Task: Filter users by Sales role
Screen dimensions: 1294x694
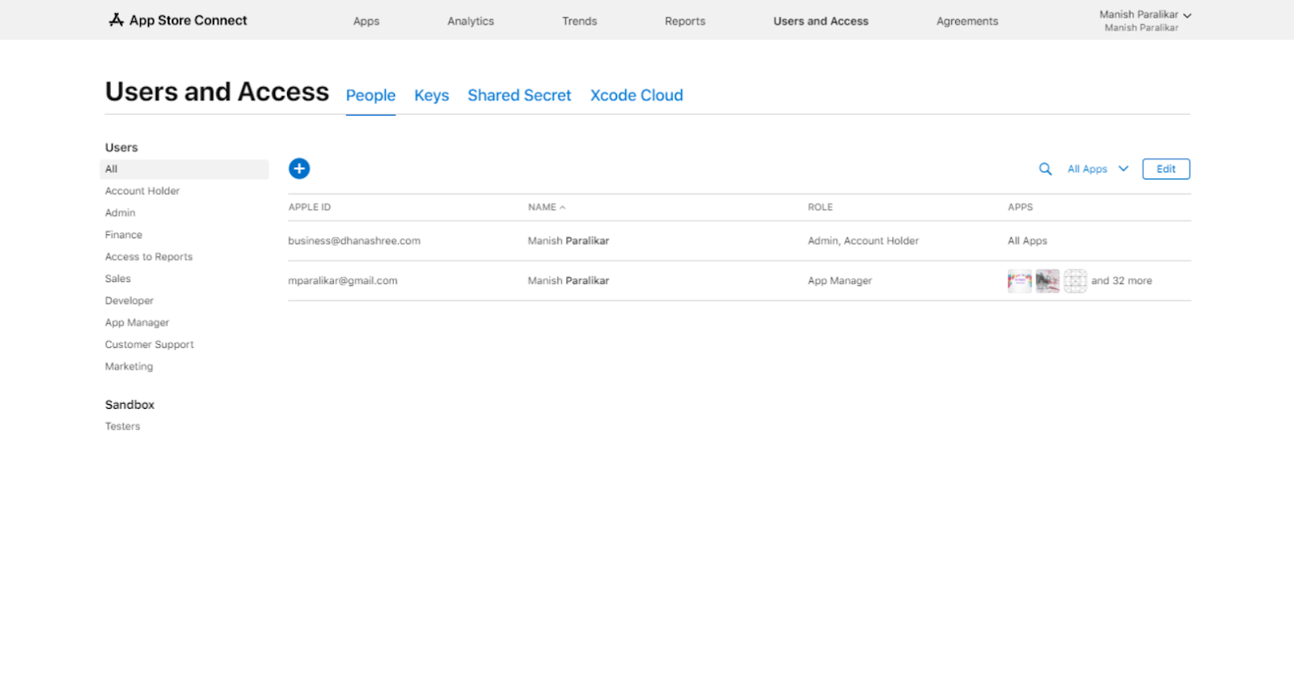Action: coord(118,278)
